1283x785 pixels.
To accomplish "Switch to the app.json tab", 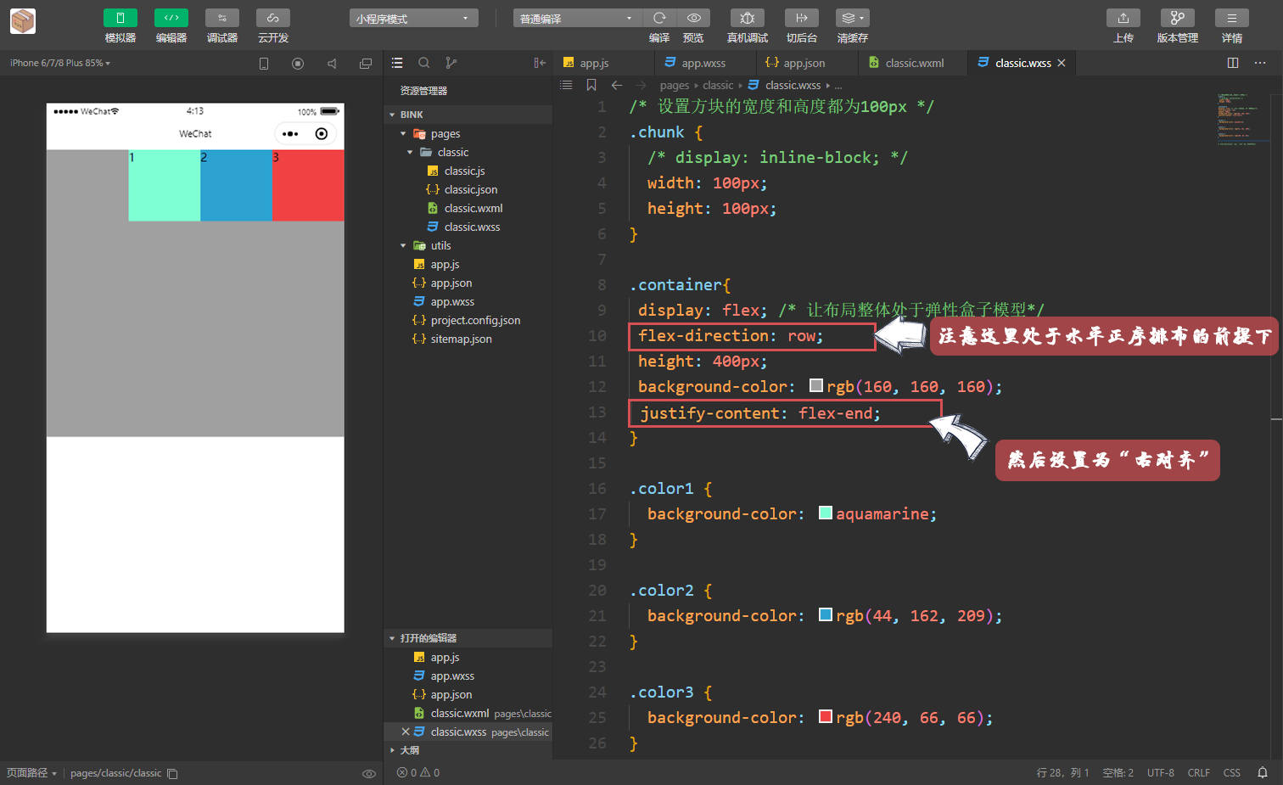I will (x=804, y=63).
